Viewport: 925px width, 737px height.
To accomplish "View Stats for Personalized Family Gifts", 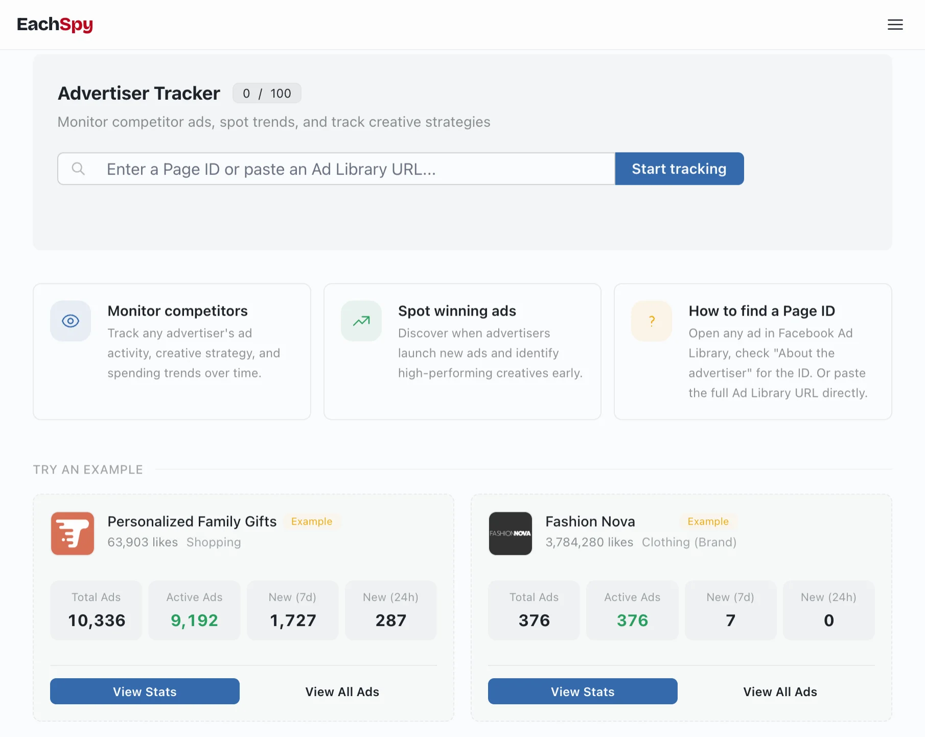I will click(x=145, y=691).
